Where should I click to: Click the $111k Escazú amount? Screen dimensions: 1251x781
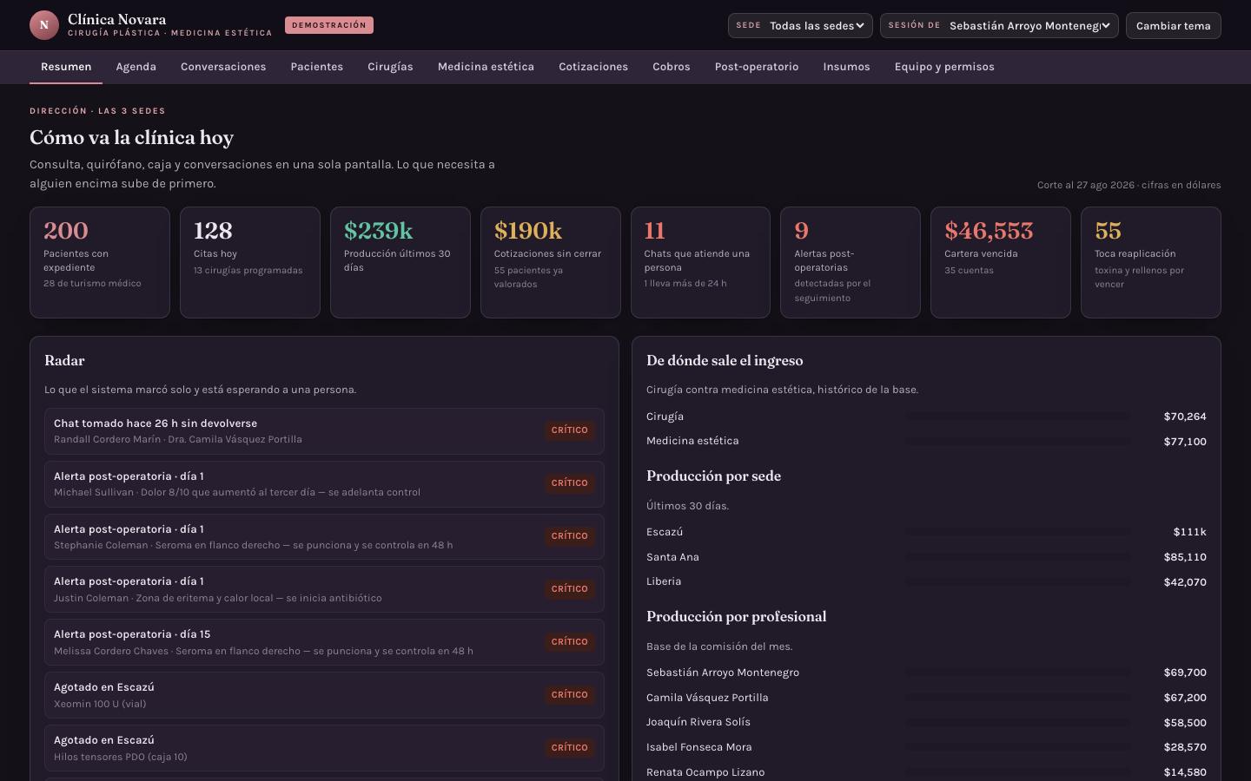[1190, 532]
